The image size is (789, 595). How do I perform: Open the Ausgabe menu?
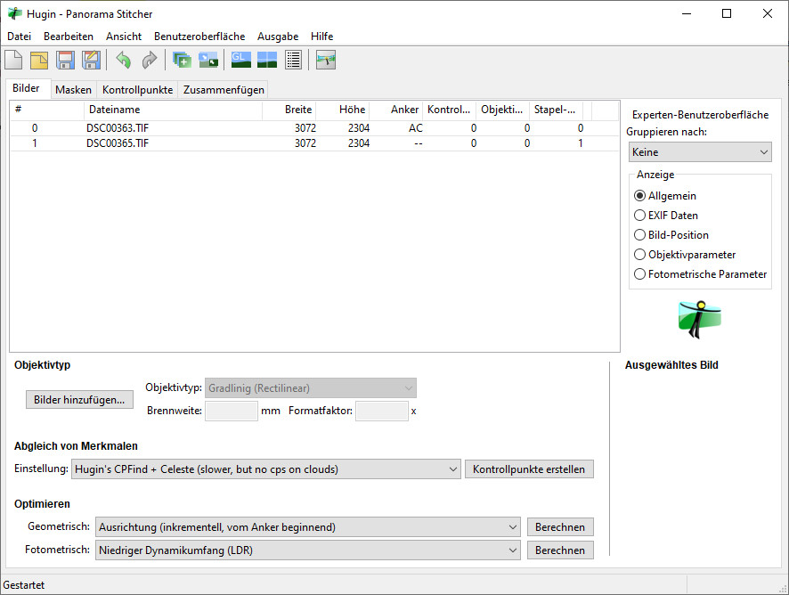278,37
